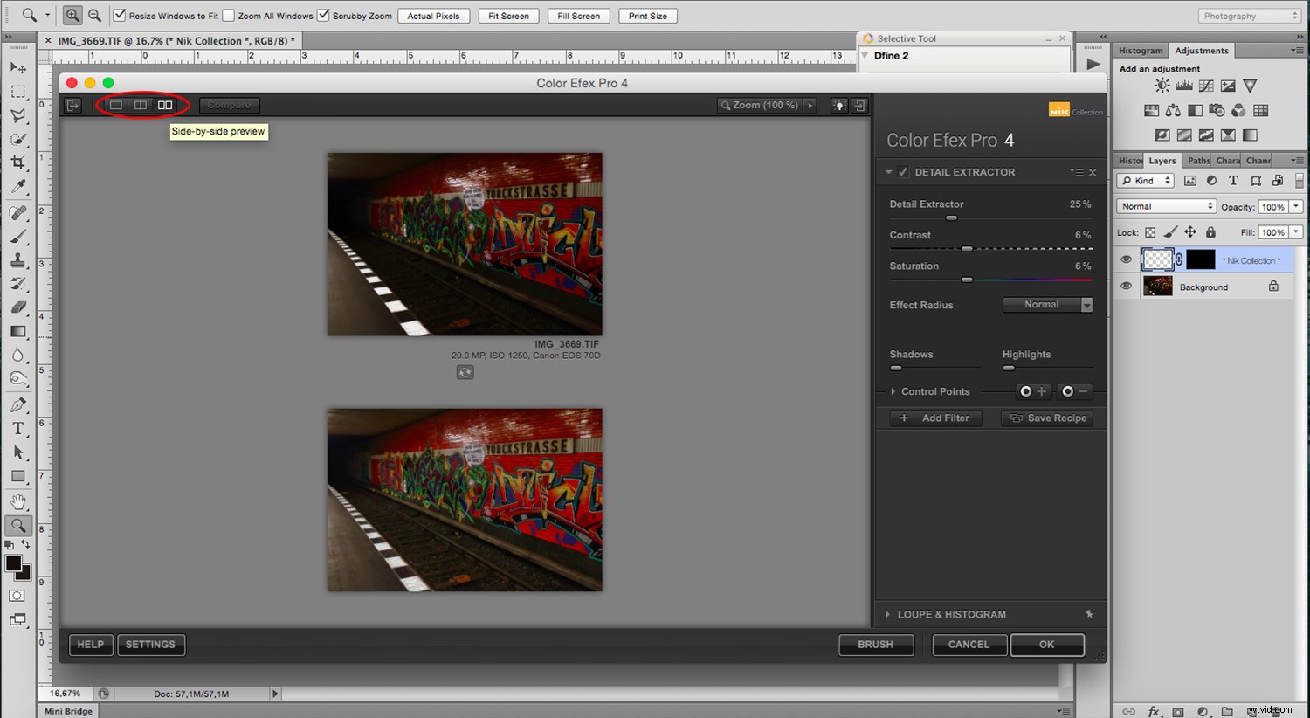
Task: Enable the Zoom All Windows checkbox
Action: [227, 15]
